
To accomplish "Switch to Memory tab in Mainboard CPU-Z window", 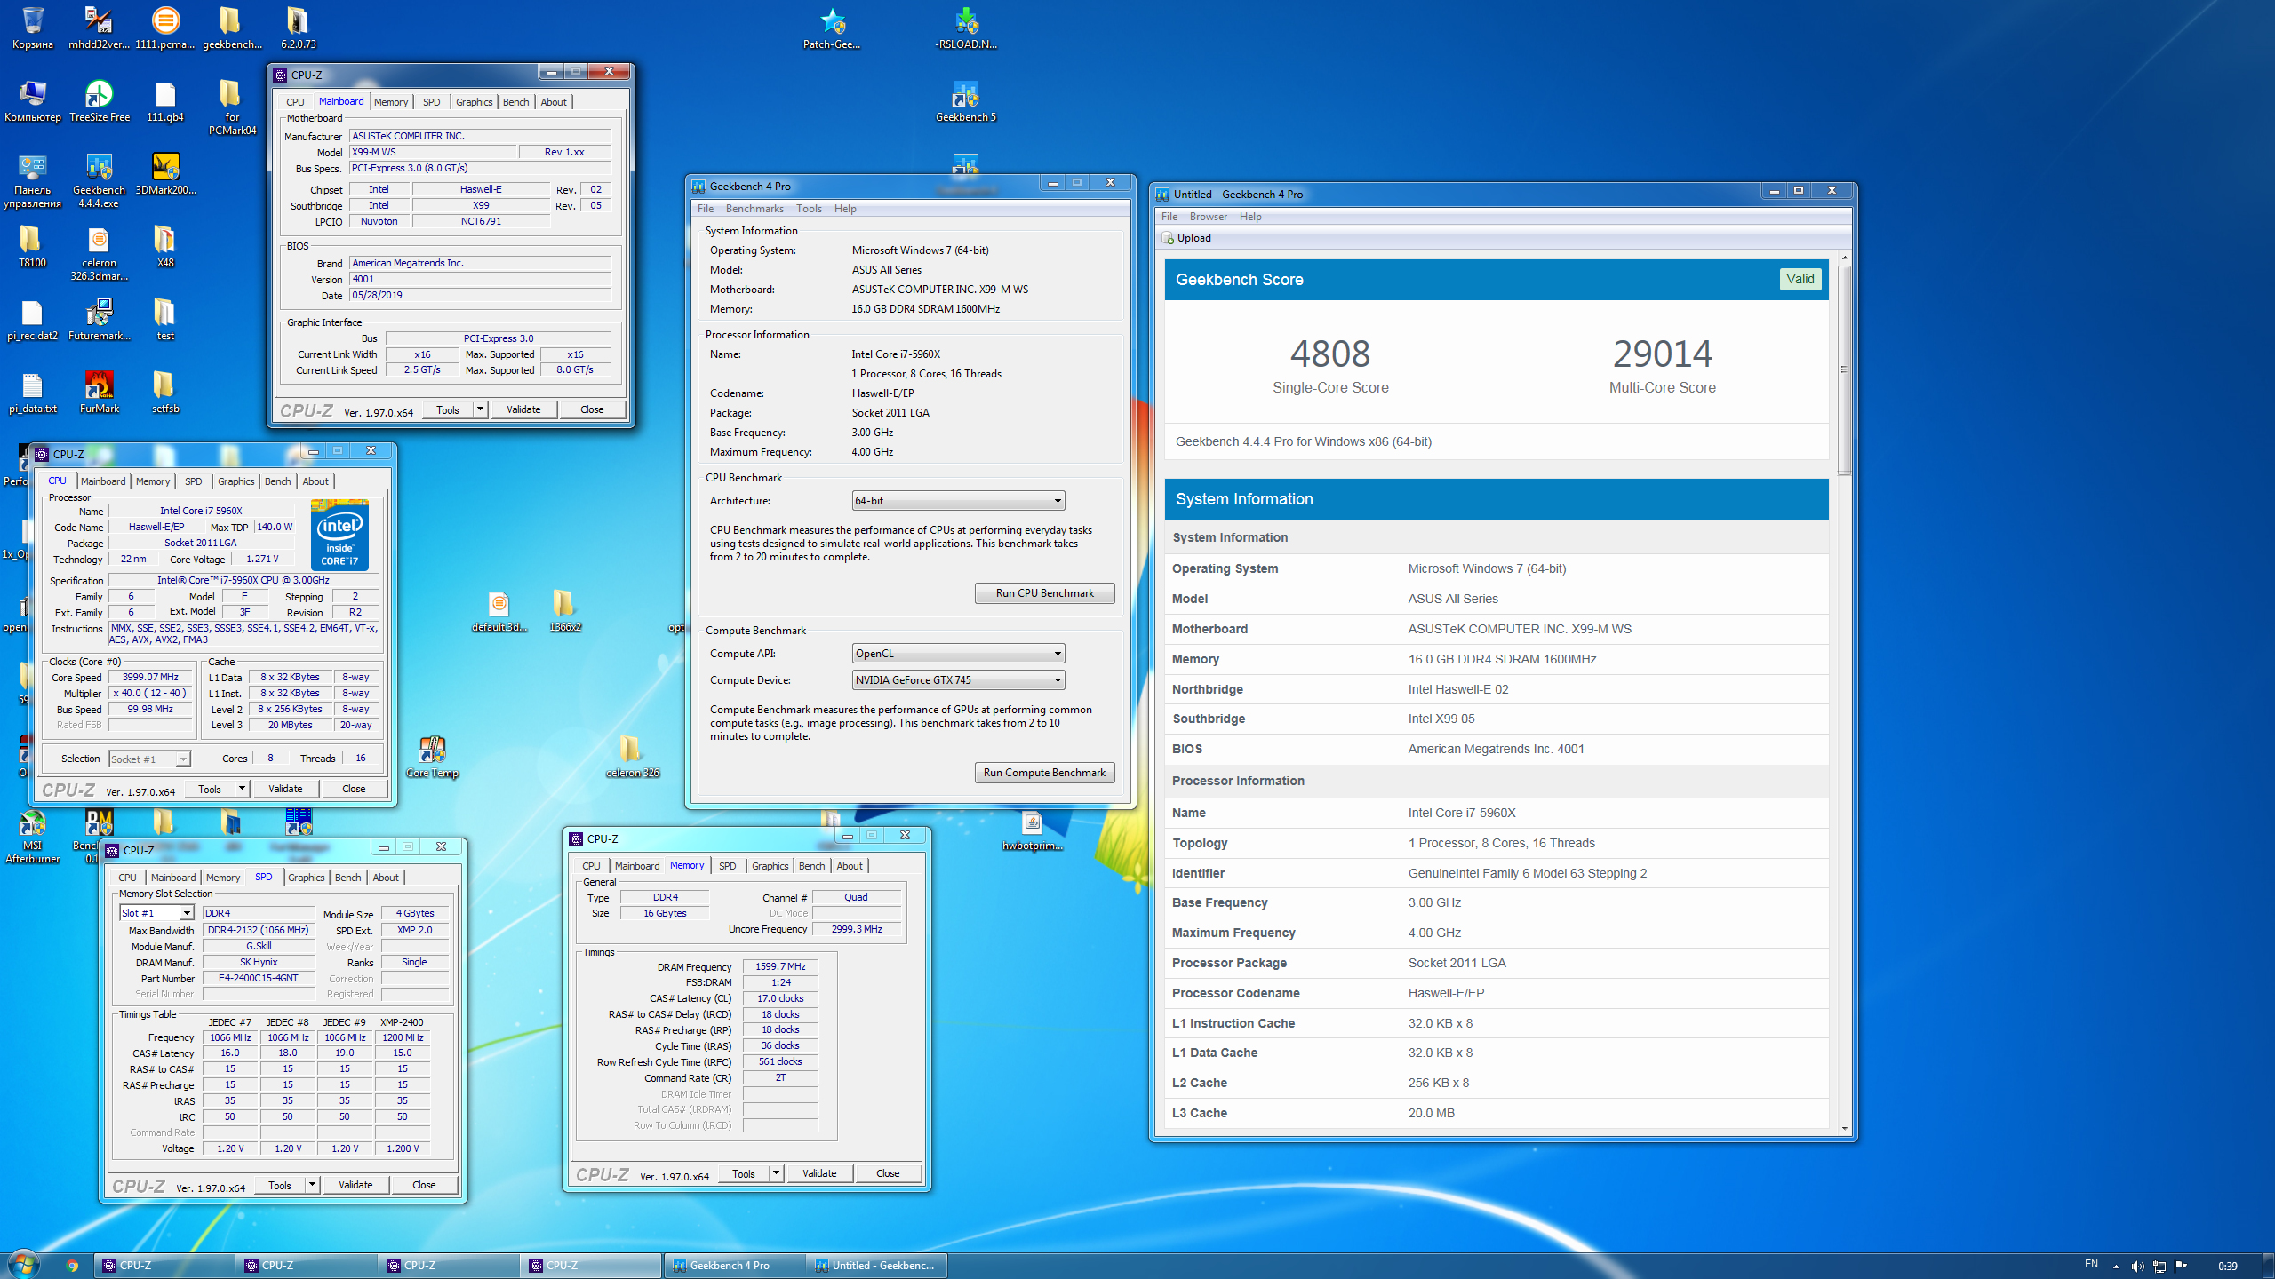I will click(391, 102).
